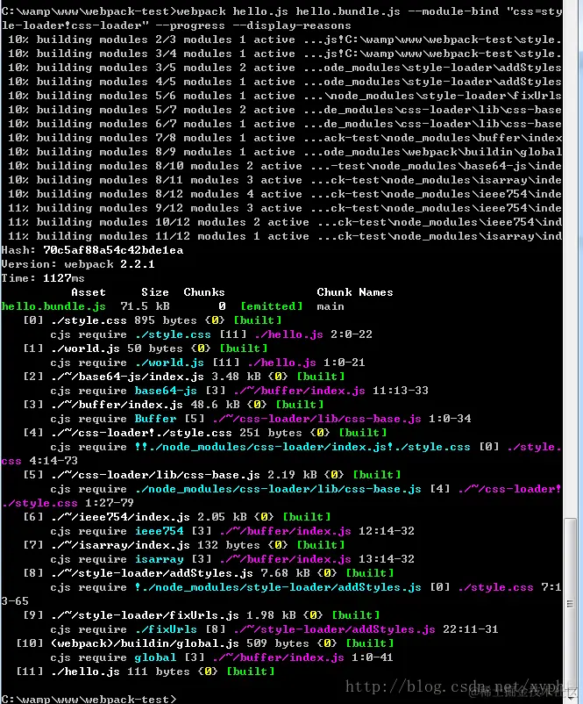
Task: Click the cyan 'global' require name
Action: pyautogui.click(x=156, y=657)
